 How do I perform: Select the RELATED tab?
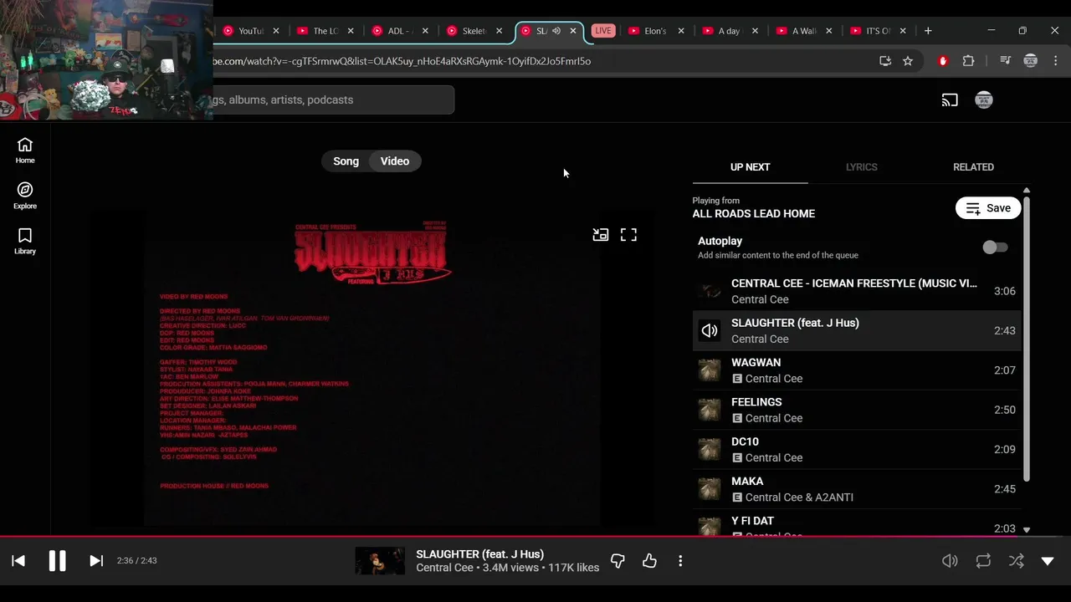tap(973, 167)
